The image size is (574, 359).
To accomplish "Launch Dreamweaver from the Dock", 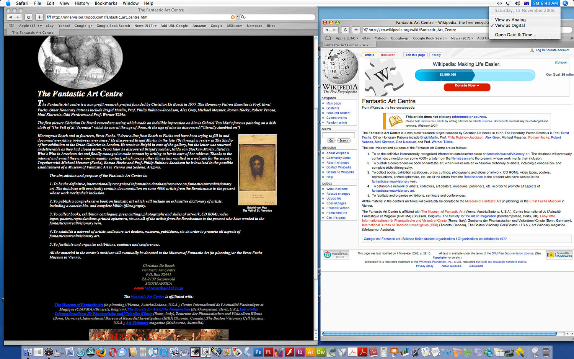I will 321,352.
